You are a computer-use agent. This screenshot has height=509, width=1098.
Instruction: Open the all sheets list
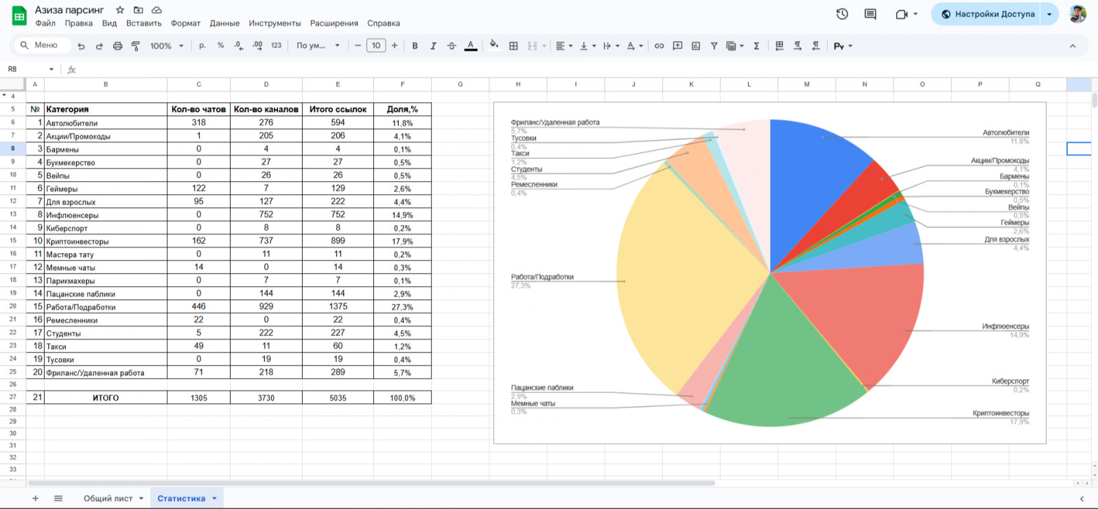58,499
